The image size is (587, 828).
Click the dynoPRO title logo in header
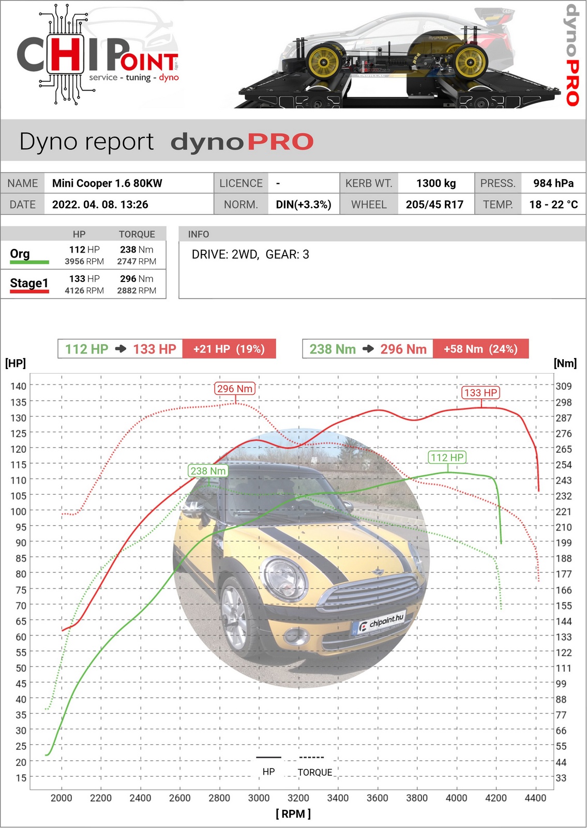[242, 142]
